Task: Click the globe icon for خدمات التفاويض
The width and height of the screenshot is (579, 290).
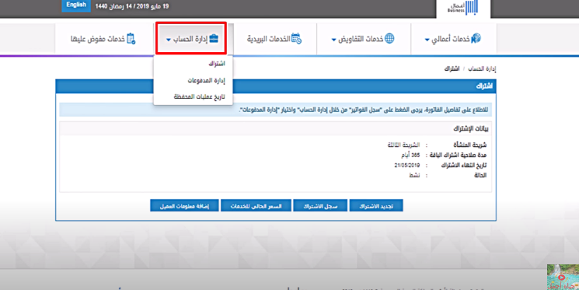Action: (x=389, y=38)
